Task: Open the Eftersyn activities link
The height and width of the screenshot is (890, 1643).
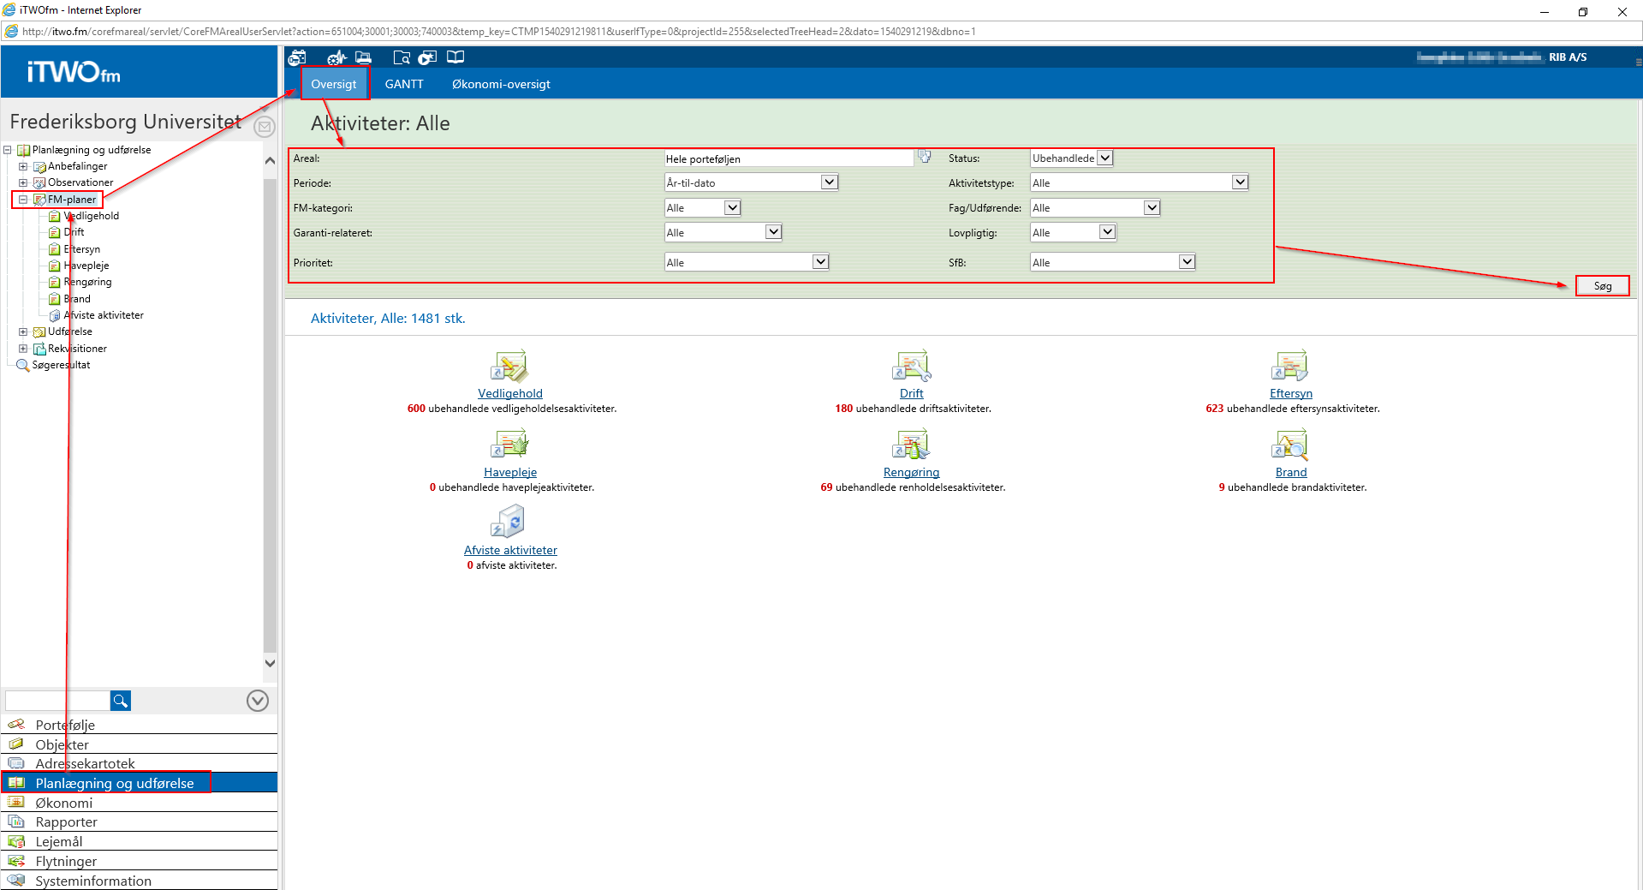Action: coord(1290,393)
